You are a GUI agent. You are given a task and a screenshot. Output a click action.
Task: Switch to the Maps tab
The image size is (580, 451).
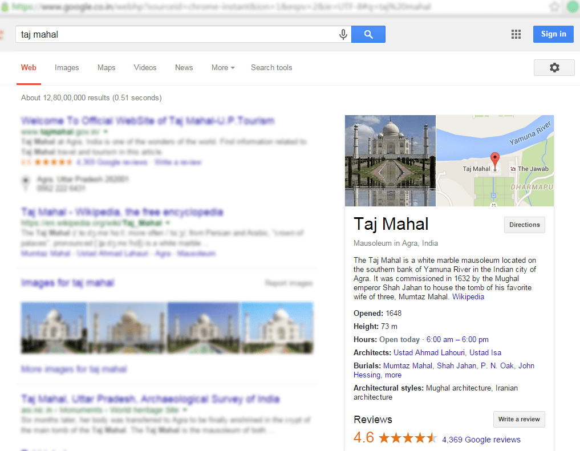tap(106, 68)
